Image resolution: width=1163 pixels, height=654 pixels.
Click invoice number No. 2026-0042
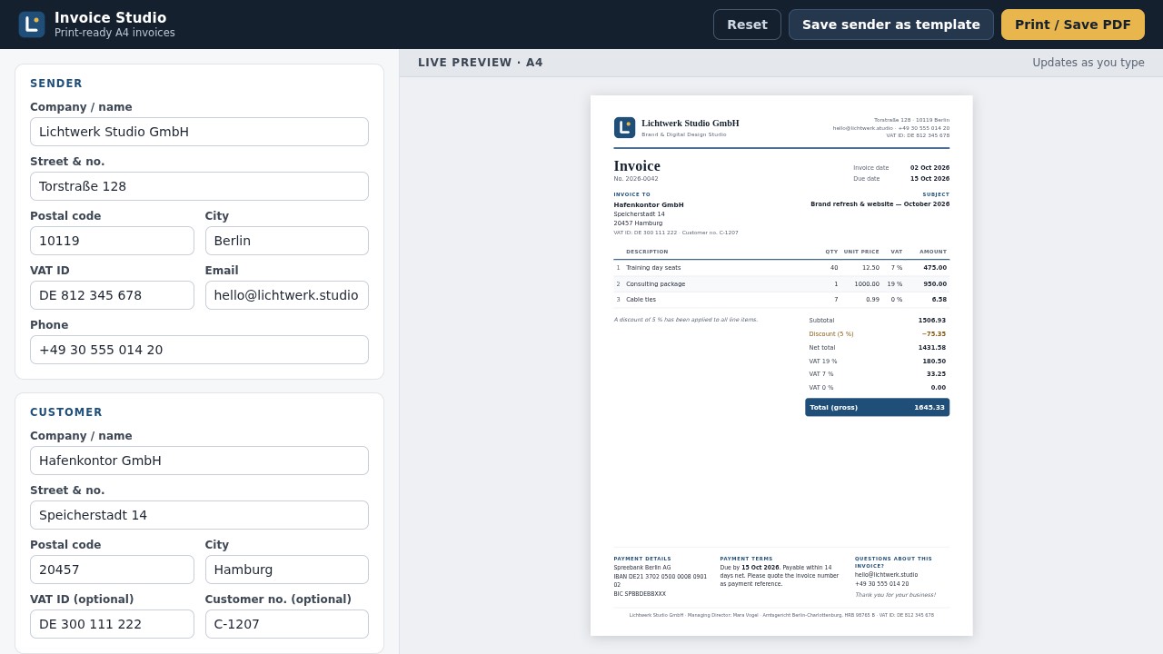(x=636, y=179)
